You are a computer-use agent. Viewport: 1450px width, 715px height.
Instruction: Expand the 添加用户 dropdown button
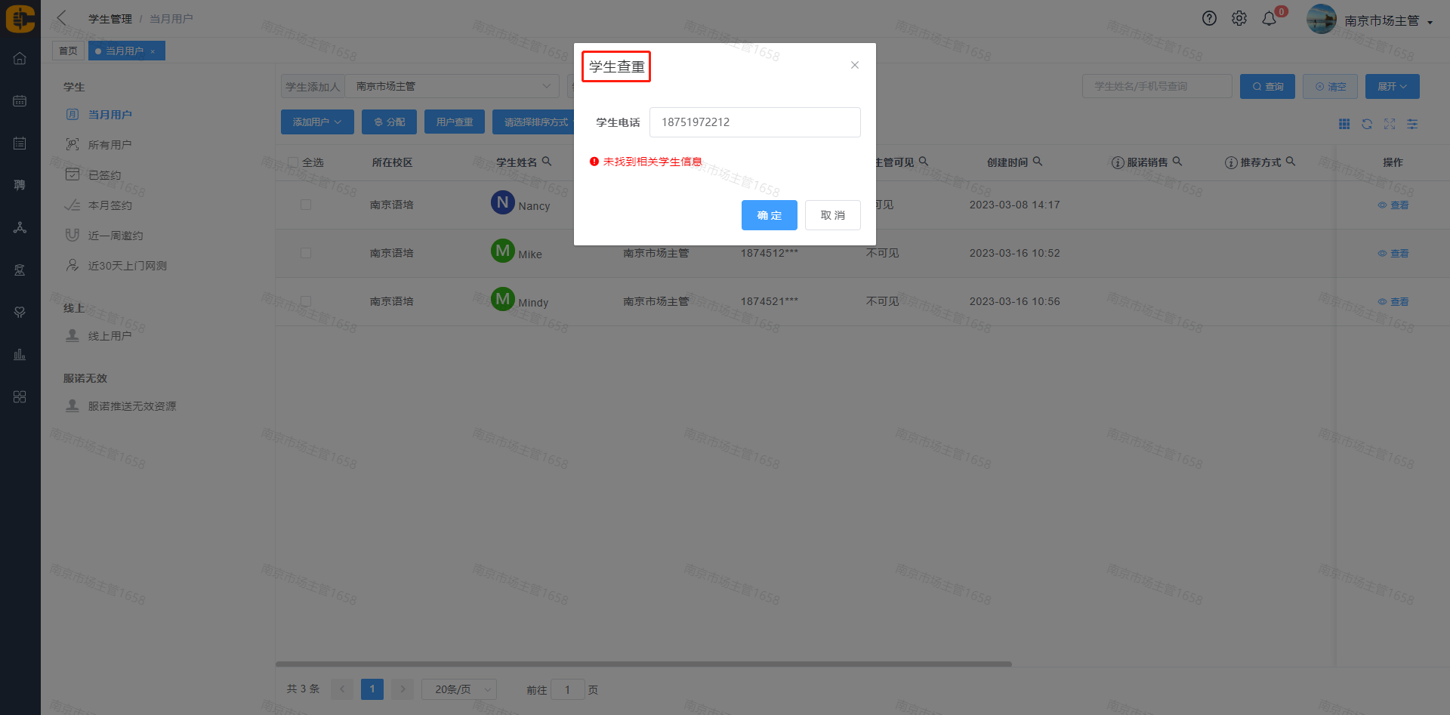tap(317, 122)
